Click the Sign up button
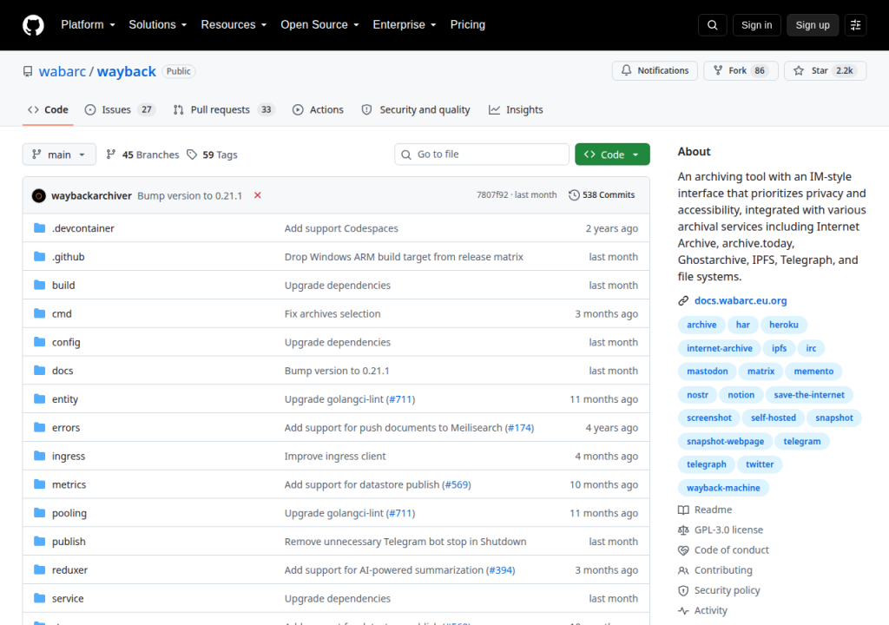The image size is (889, 625). coord(813,25)
